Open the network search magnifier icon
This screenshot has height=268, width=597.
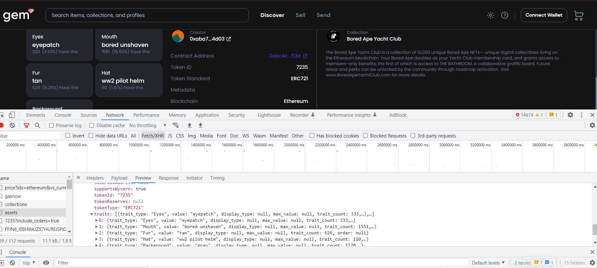pyautogui.click(x=37, y=125)
